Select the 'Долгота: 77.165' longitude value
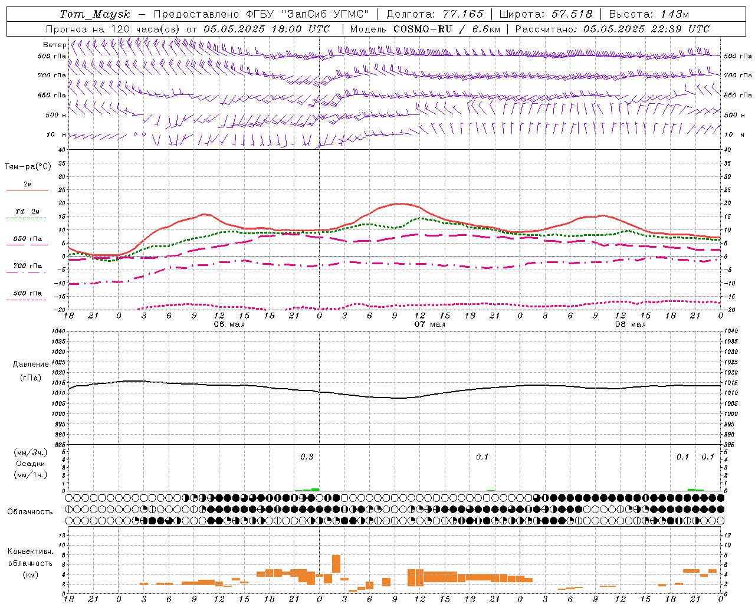Image resolution: width=755 pixels, height=604 pixels. (435, 14)
